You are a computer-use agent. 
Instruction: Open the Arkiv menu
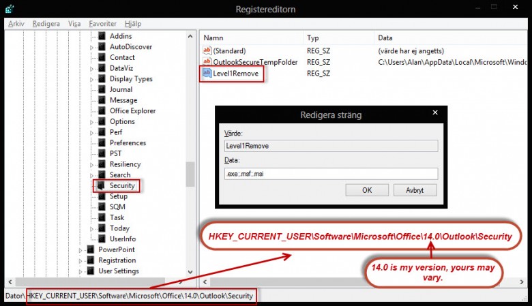(16, 24)
